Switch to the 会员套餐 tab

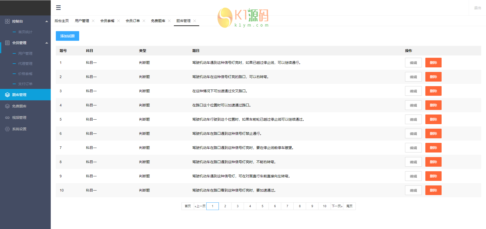(x=107, y=21)
